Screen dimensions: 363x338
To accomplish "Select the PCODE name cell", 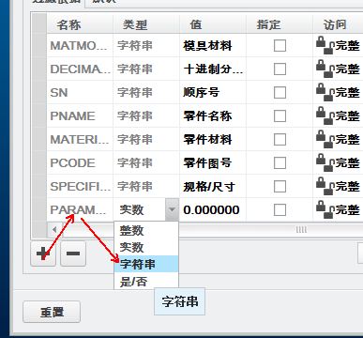I will tap(80, 162).
